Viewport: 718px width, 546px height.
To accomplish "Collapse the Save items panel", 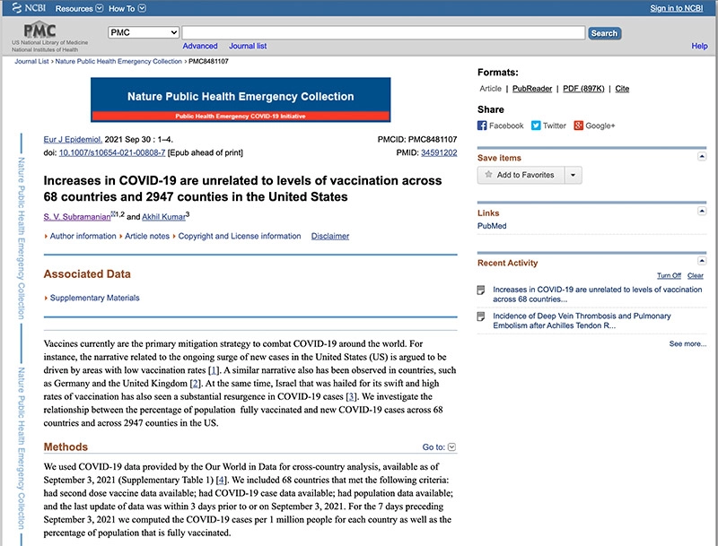I will (x=702, y=157).
